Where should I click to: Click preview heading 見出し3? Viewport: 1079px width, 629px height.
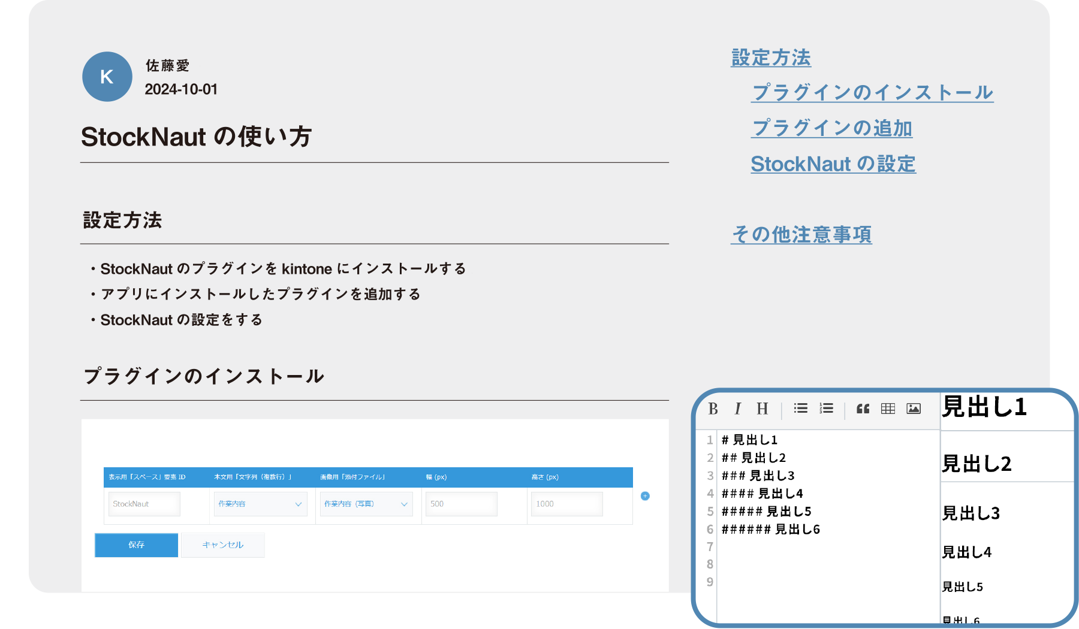pos(971,513)
